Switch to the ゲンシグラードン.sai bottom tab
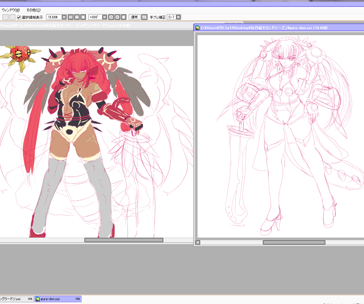The height and width of the screenshot is (304, 364). (17, 299)
